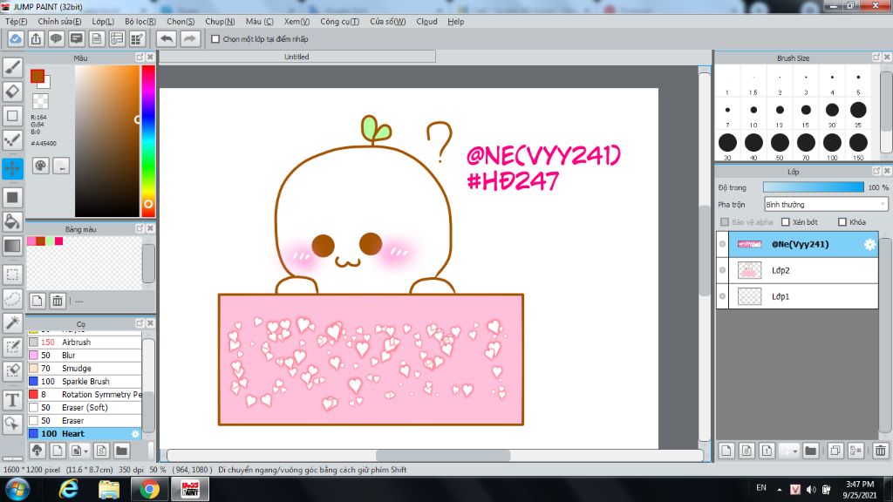Click the Redo arrow in toolbar
Screen dimensions: 893x502
(189, 39)
